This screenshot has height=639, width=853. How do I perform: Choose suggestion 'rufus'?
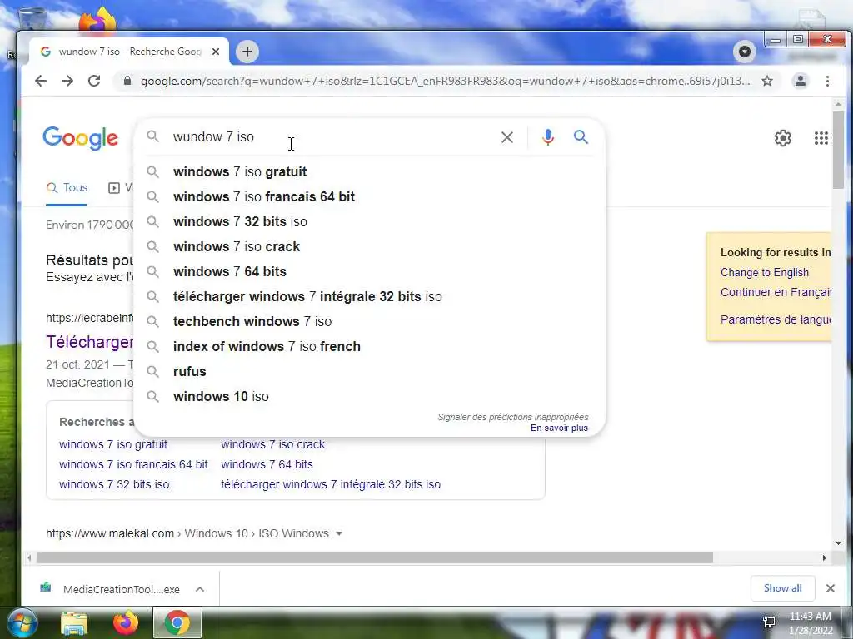[369, 372]
